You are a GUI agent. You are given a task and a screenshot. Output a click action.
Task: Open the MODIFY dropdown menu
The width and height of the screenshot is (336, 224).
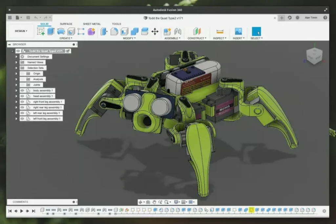pos(128,38)
